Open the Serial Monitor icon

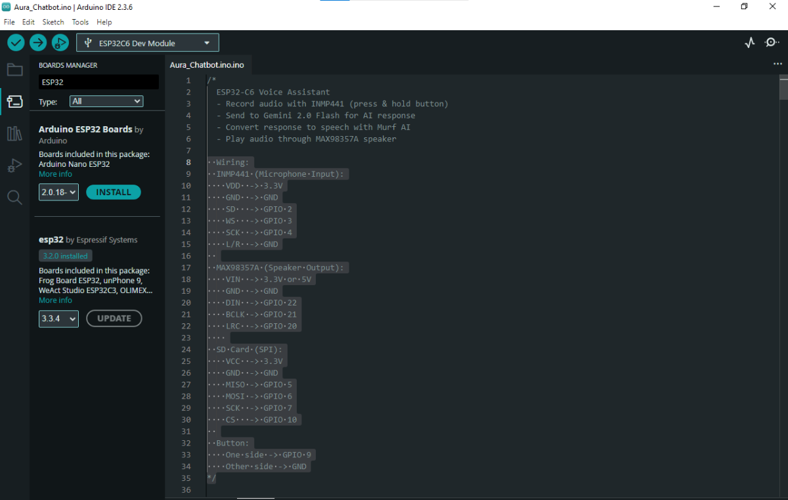tap(772, 43)
